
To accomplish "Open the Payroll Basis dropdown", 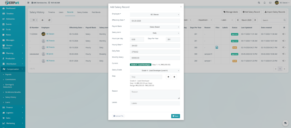I will coord(155,27).
